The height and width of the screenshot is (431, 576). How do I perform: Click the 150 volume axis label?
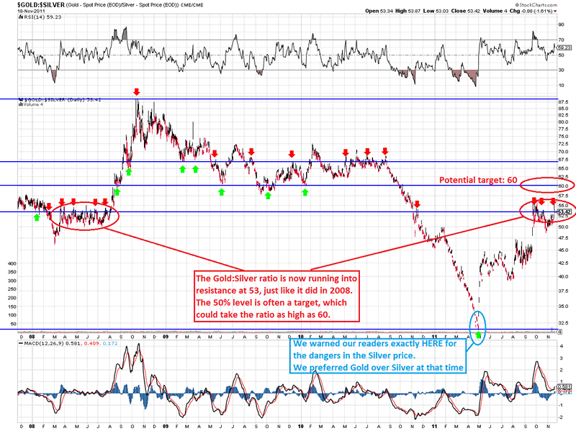coord(12,307)
